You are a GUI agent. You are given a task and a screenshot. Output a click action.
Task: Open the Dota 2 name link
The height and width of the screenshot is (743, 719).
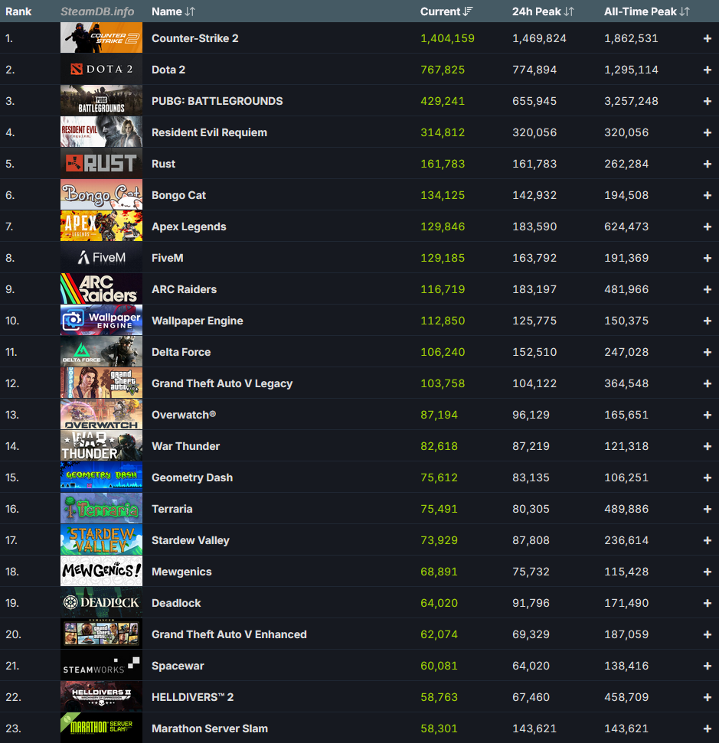point(168,70)
